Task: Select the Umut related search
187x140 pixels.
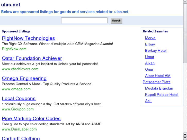Action: [149, 57]
